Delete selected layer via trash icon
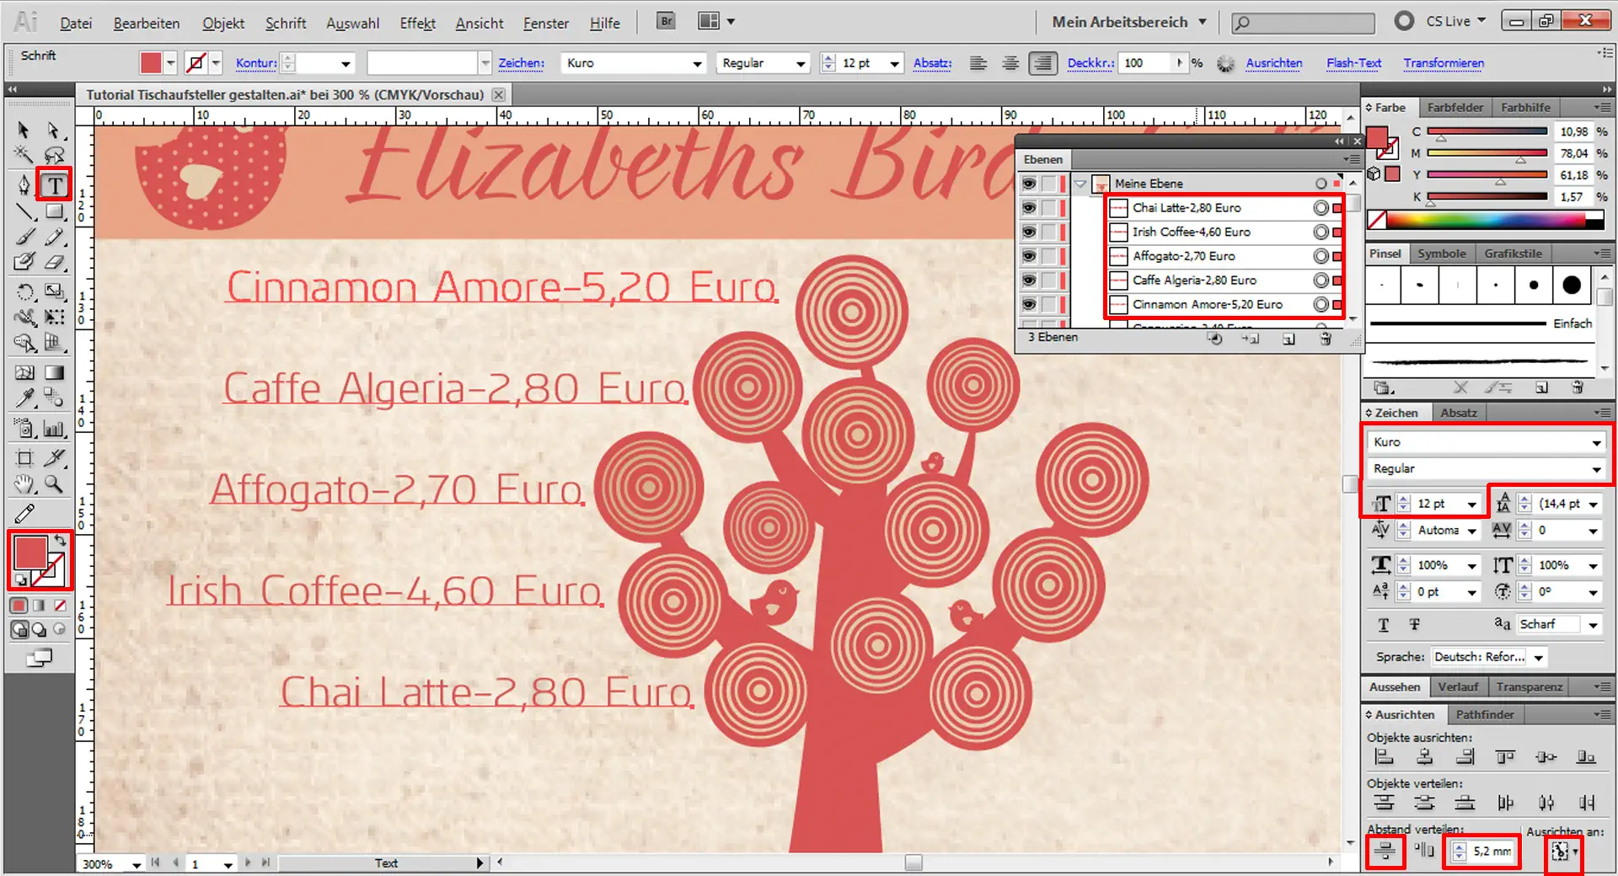Image resolution: width=1618 pixels, height=876 pixels. click(x=1326, y=338)
